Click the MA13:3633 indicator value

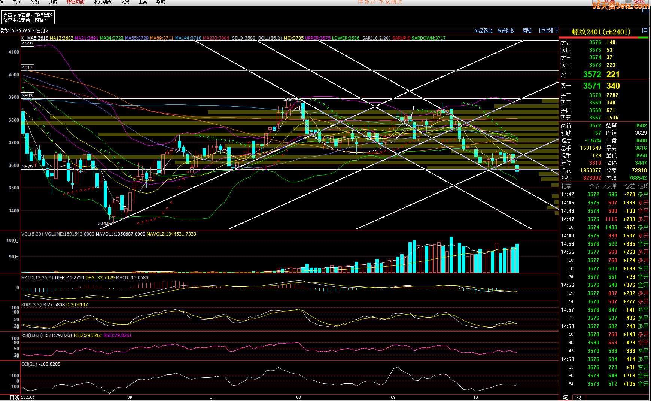[x=61, y=38]
